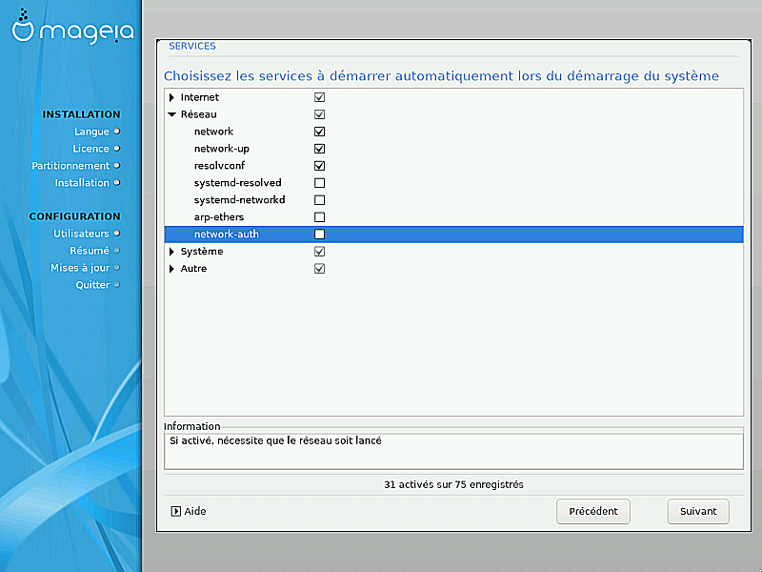Toggle the Internet group checkbox
Viewport: 762px width, 572px height.
[x=319, y=97]
